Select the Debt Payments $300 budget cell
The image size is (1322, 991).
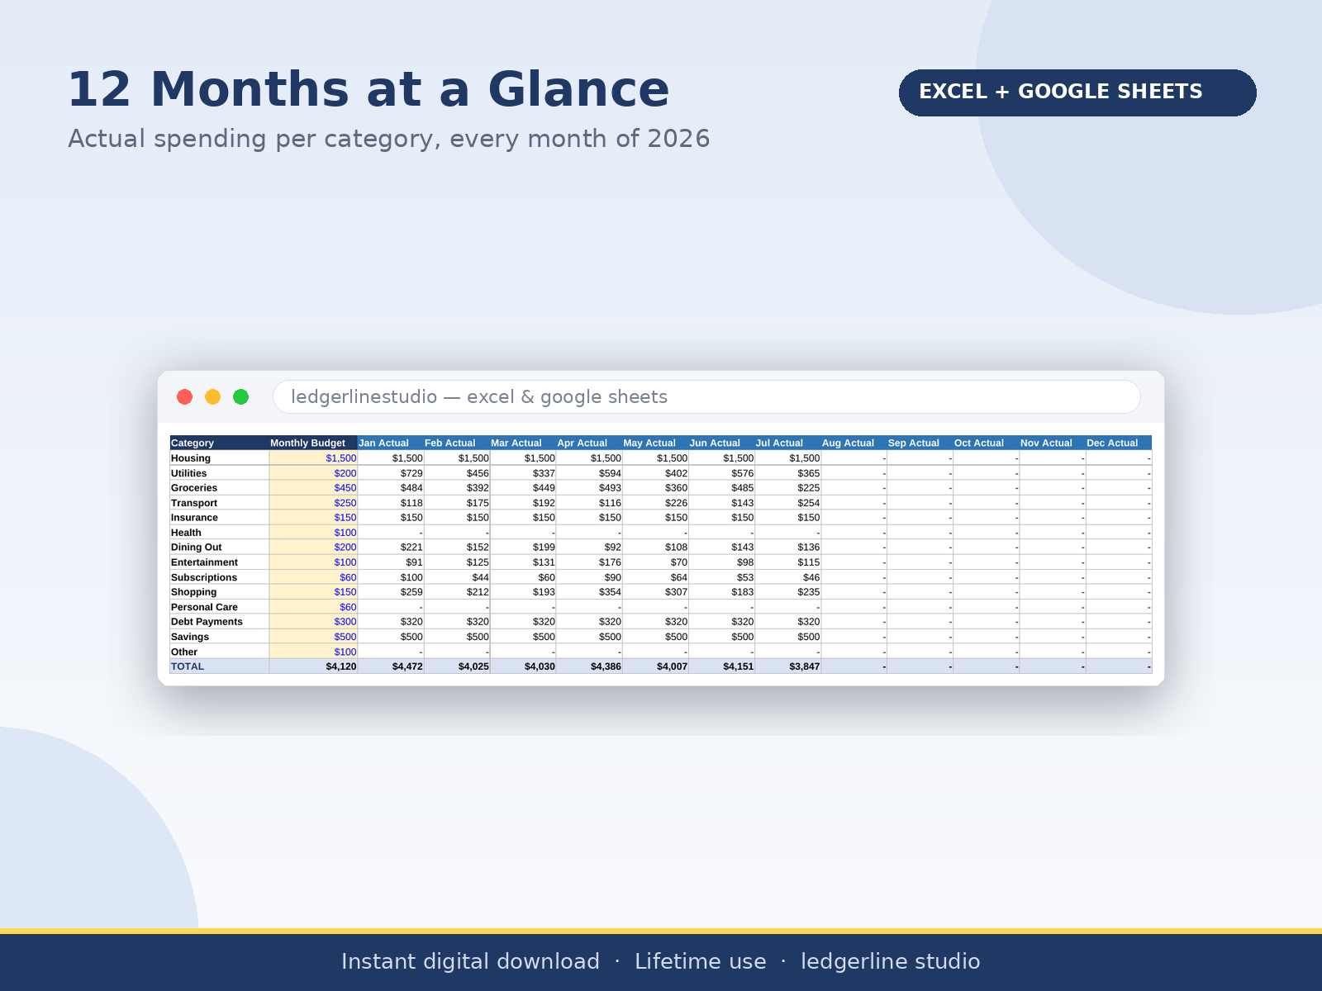(313, 622)
